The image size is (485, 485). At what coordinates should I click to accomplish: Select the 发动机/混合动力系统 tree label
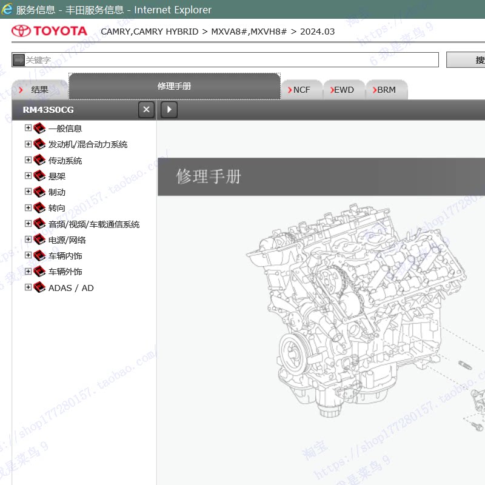coord(88,144)
